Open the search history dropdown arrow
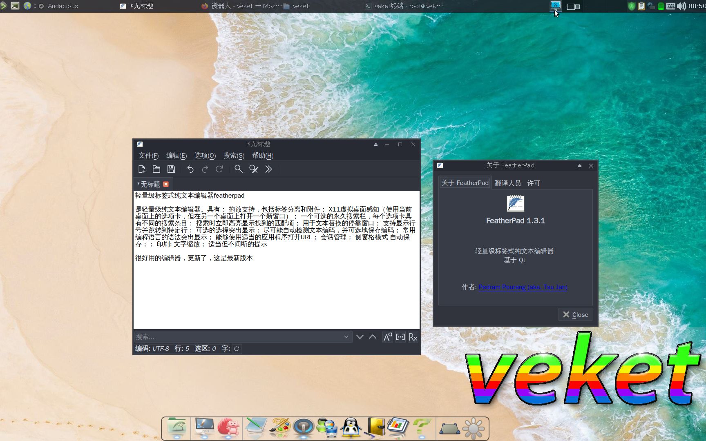The image size is (706, 441). coord(346,337)
